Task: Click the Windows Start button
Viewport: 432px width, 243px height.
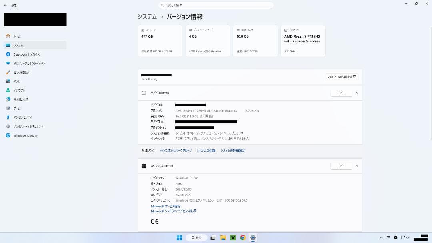Action: tap(179, 237)
